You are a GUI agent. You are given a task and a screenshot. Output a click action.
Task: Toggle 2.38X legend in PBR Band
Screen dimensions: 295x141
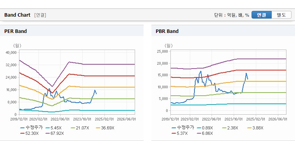pos(230,128)
